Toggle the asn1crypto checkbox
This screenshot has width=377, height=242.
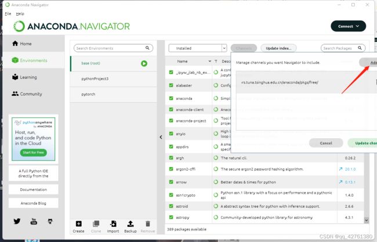click(x=171, y=195)
